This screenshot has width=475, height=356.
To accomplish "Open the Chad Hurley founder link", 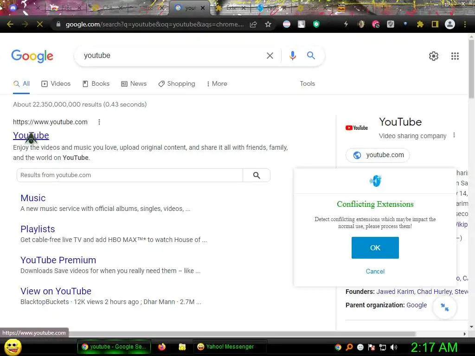I will click(x=434, y=292).
